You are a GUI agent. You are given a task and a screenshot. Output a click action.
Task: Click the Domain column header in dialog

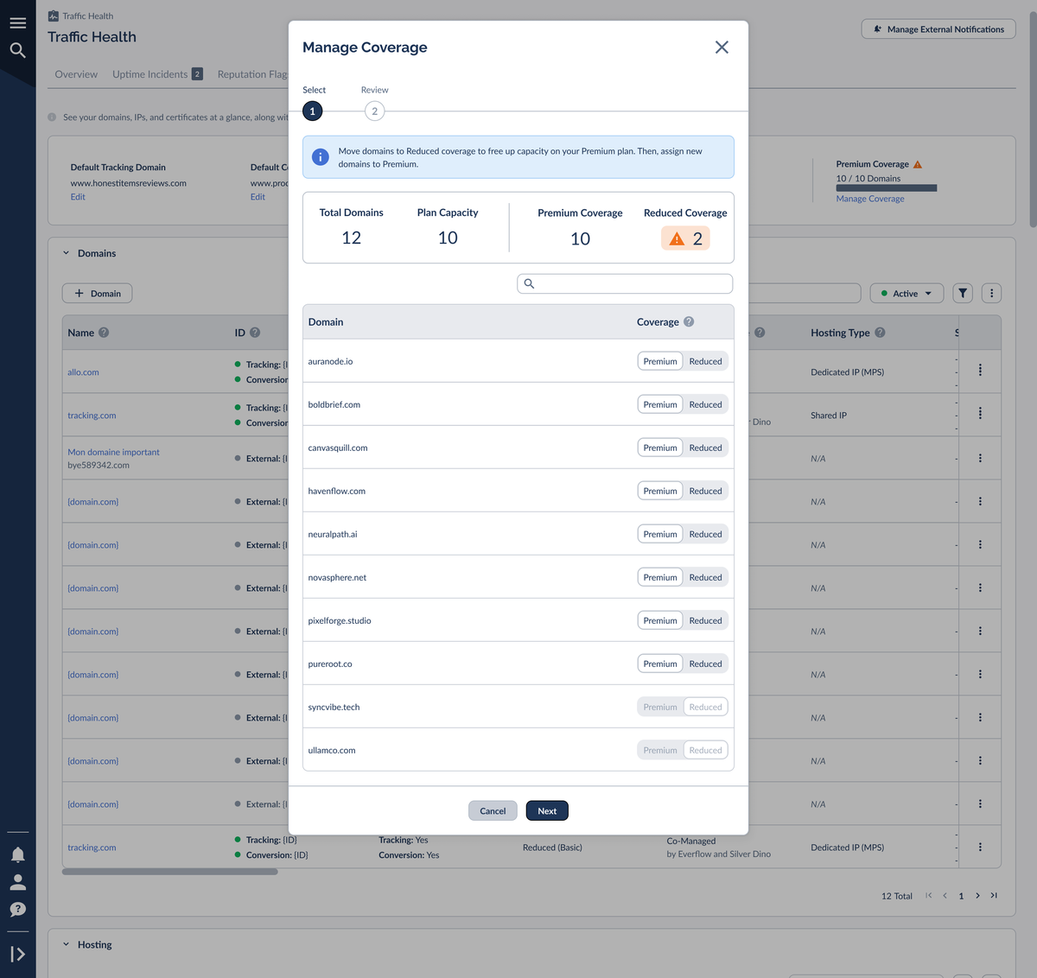pyautogui.click(x=326, y=321)
